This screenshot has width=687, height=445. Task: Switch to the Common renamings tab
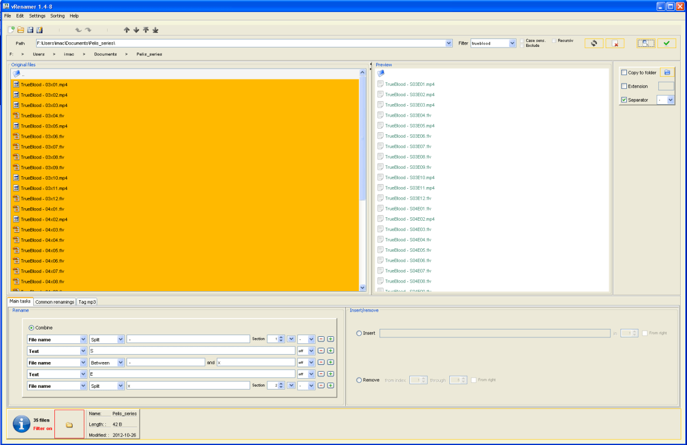coord(55,301)
